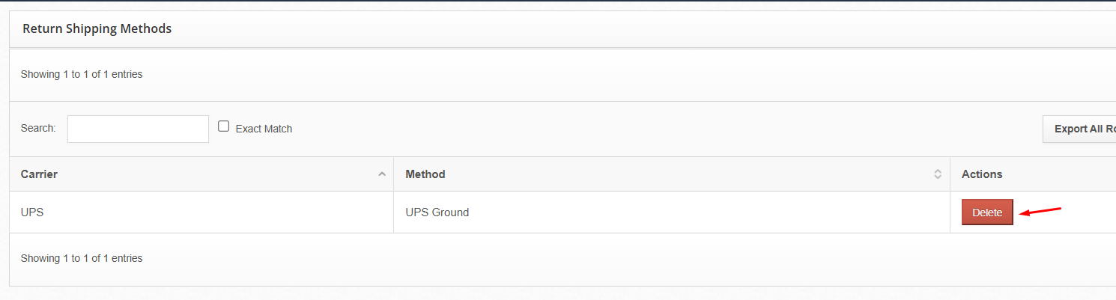
Task: Click the bottom entries count text
Action: point(82,258)
